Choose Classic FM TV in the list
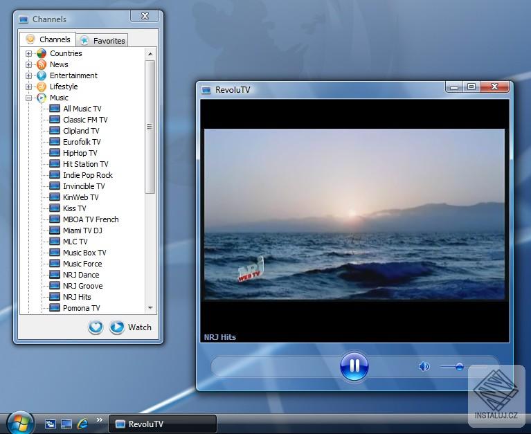 click(x=85, y=120)
